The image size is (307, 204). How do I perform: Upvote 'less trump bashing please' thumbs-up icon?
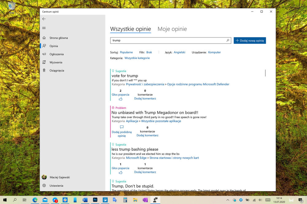click(120, 172)
